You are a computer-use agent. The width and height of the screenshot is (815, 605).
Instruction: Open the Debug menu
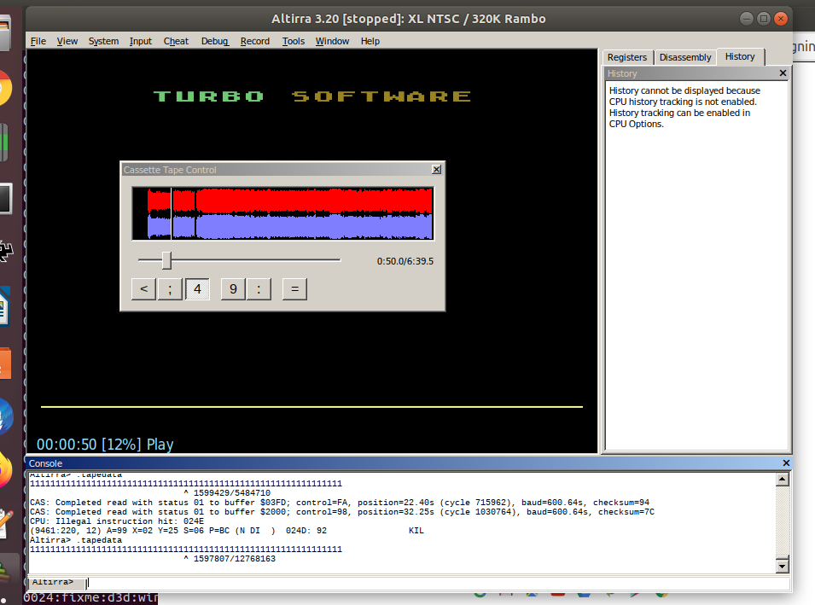coord(215,41)
